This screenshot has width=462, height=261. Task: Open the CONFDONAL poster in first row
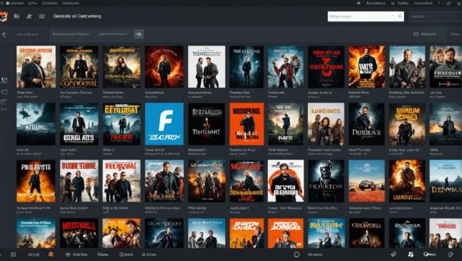coord(79,67)
